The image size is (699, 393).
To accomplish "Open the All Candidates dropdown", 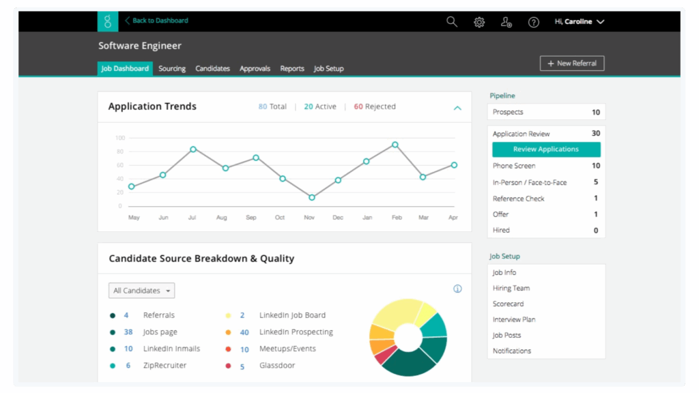I will 141,291.
